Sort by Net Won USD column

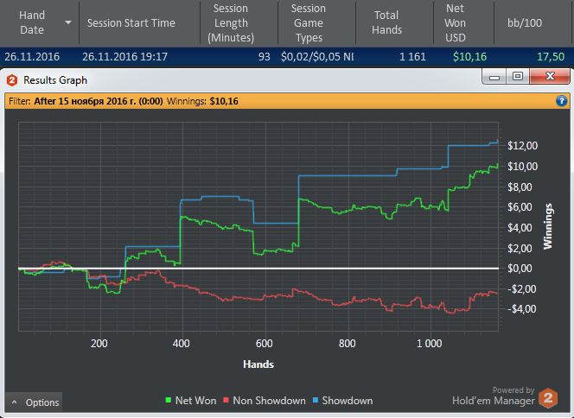463,22
